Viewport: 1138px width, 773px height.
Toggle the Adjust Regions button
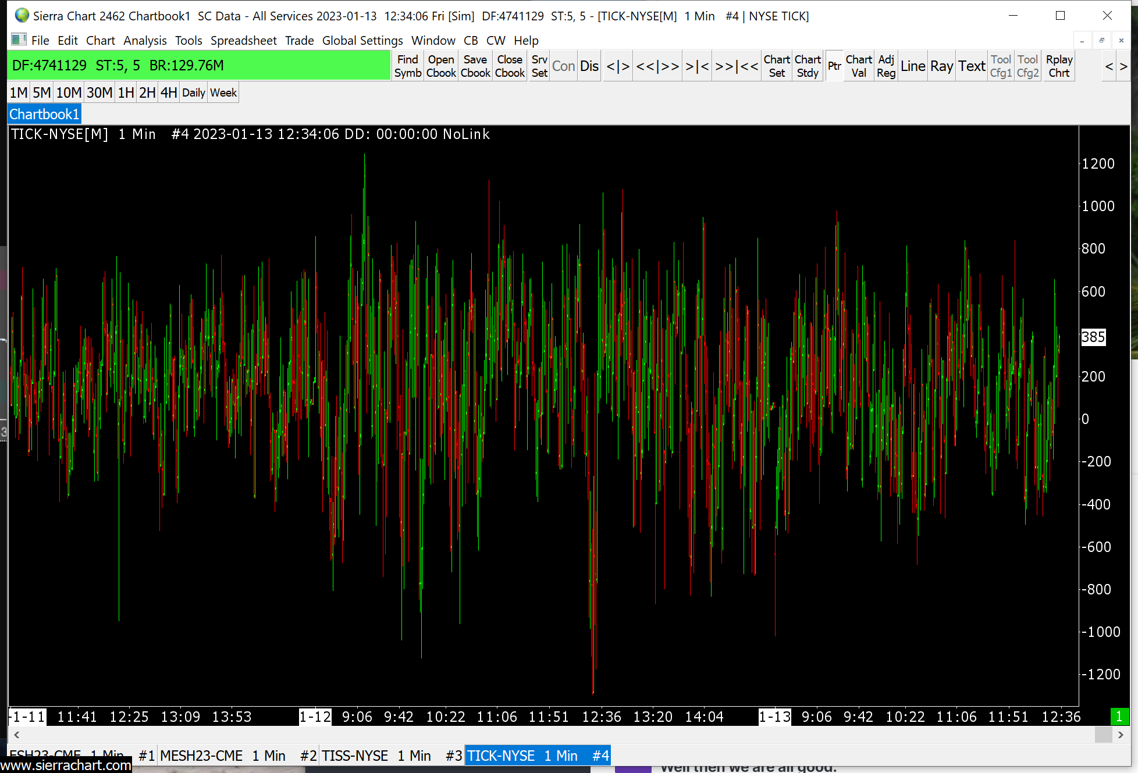point(885,66)
